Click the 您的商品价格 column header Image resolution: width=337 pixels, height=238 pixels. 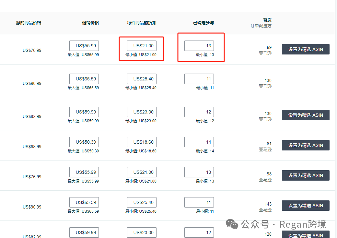29,23
